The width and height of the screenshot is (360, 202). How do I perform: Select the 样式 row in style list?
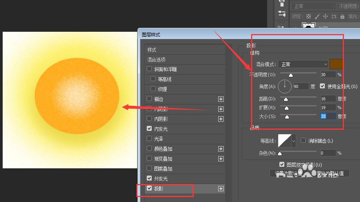185,50
